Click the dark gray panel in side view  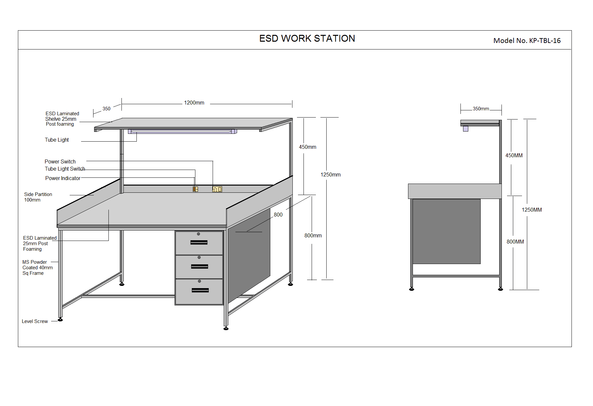(x=446, y=231)
